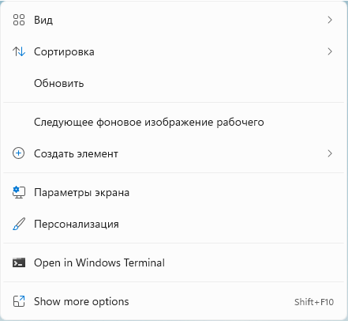Open the Вид menu entry

(x=174, y=20)
